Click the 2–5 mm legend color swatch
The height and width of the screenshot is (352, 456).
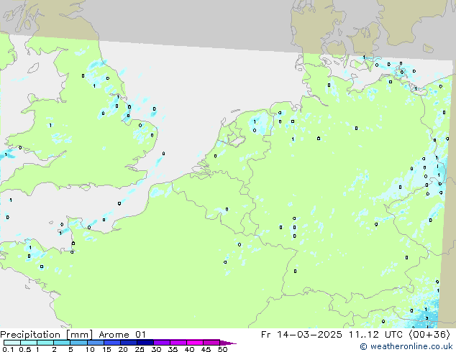click(x=62, y=343)
